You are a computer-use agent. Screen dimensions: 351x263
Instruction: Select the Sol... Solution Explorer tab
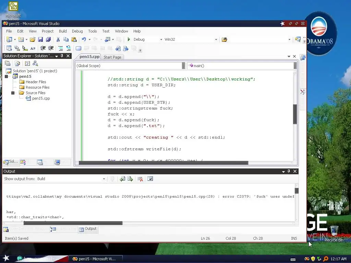tap(11, 162)
